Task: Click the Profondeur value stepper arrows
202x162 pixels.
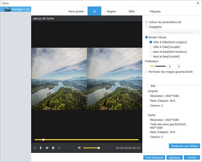Action: [x=178, y=67]
